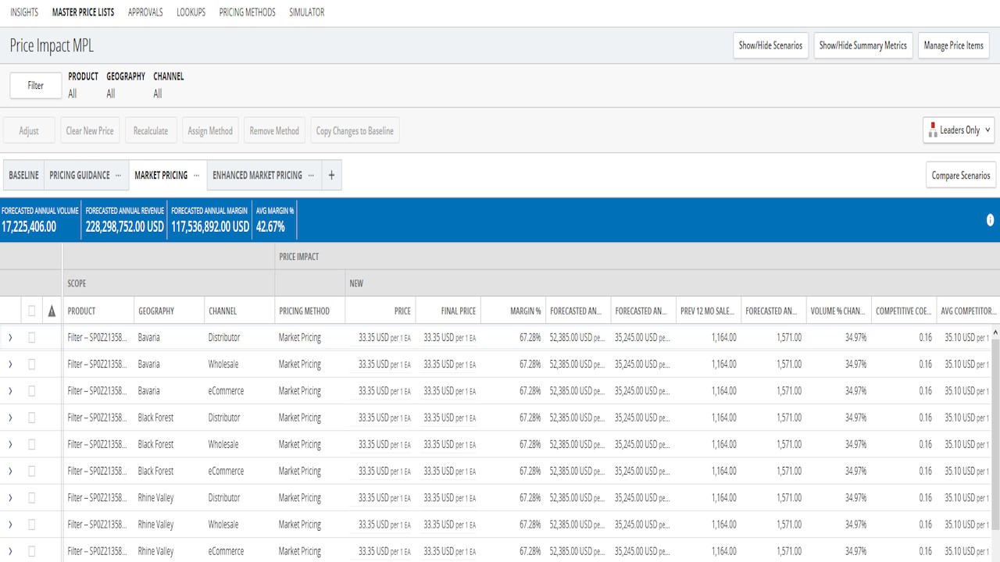The width and height of the screenshot is (1000, 562).
Task: Click the warning triangle column header icon
Action: pos(52,311)
